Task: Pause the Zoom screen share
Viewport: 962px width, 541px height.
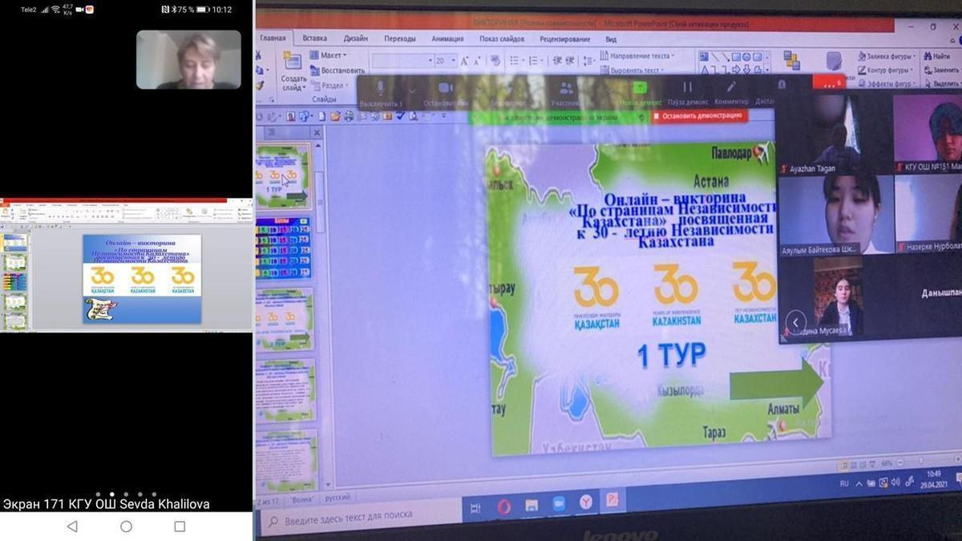Action: pyautogui.click(x=687, y=87)
